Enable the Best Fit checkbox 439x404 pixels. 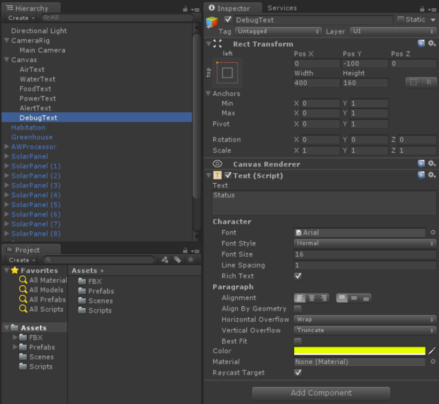point(298,341)
